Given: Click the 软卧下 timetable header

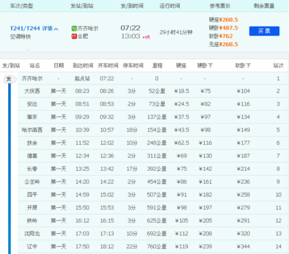Looking at the screenshot, I should [243, 65].
